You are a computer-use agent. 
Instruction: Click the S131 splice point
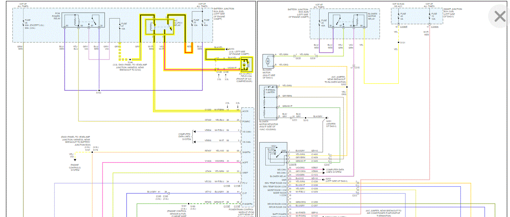coord(399,42)
